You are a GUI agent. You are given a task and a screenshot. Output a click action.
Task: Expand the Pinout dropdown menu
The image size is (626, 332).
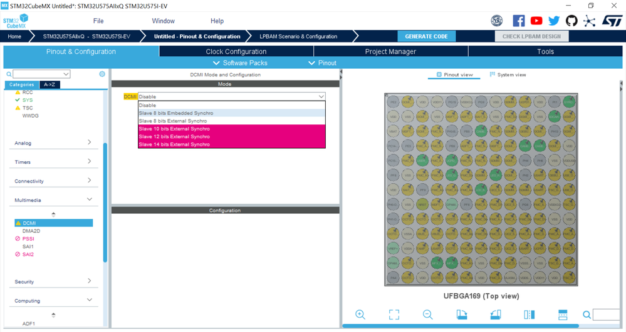tap(322, 63)
